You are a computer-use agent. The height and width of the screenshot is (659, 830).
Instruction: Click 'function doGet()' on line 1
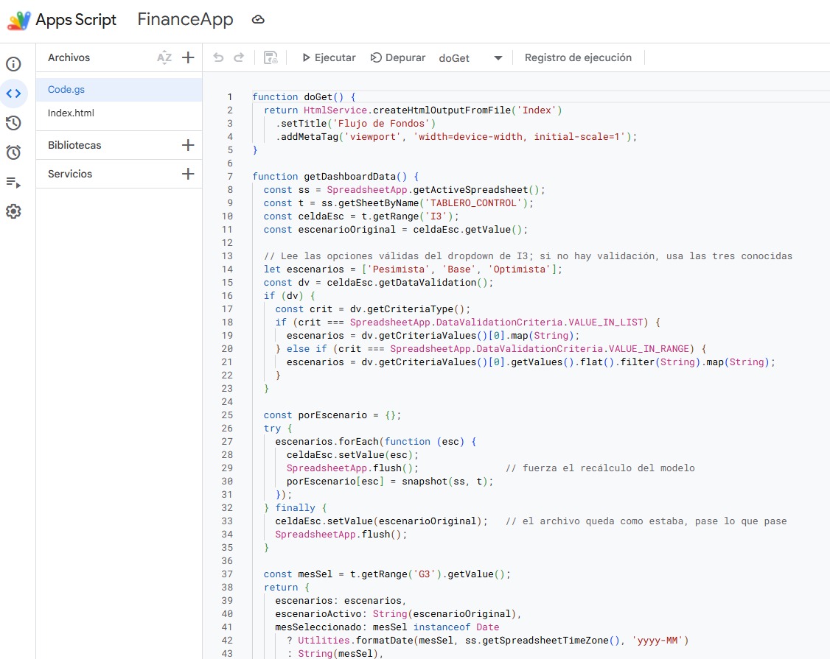298,96
